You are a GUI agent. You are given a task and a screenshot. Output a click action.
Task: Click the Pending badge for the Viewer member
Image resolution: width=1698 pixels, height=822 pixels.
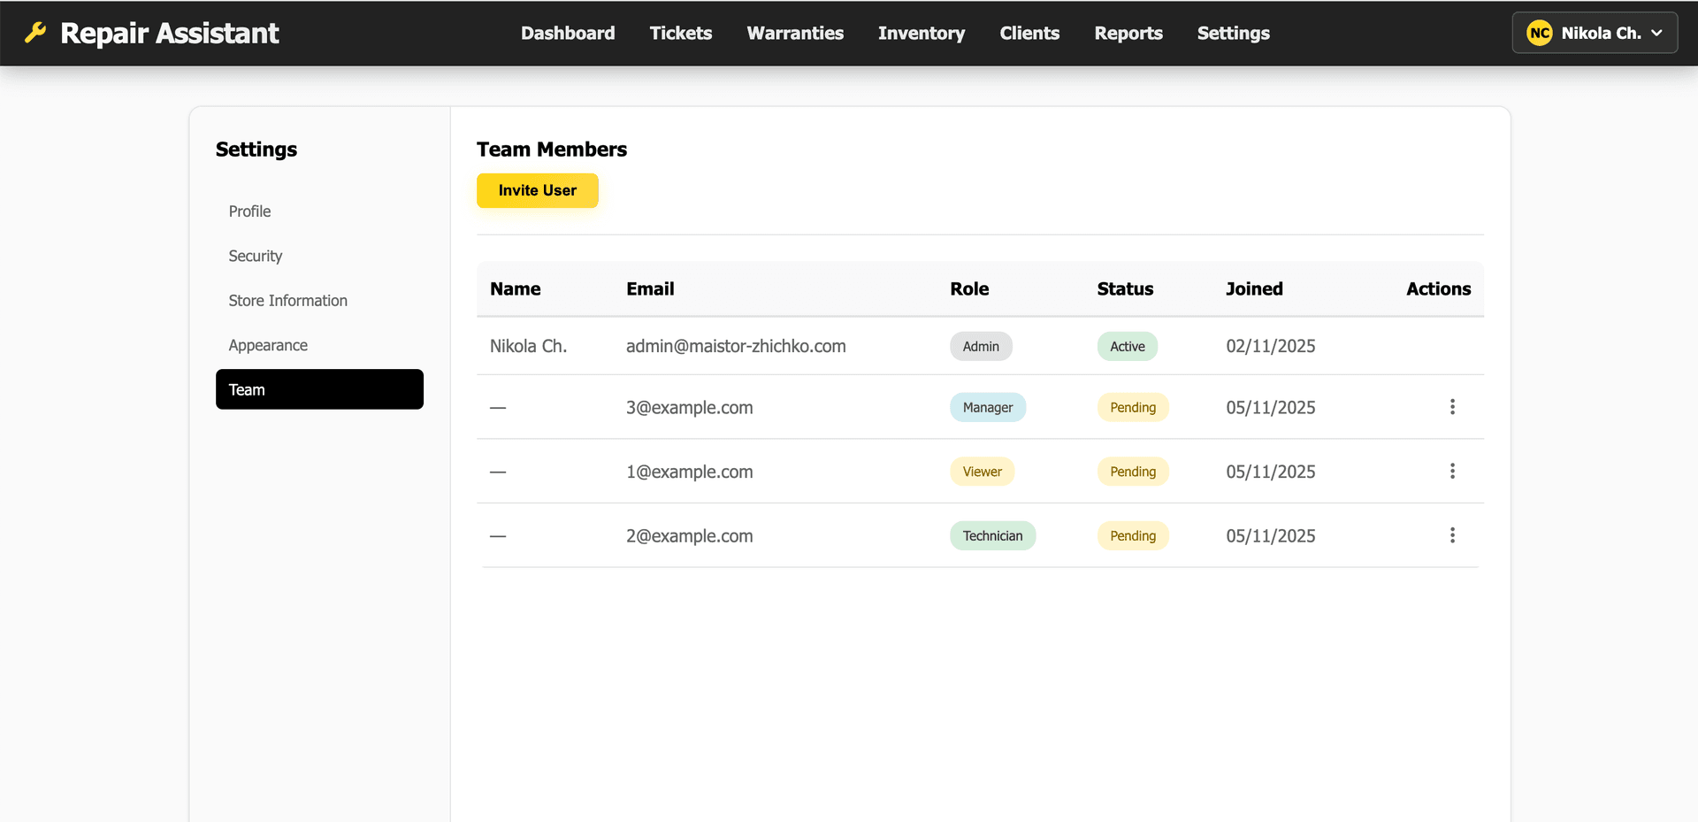click(1132, 472)
